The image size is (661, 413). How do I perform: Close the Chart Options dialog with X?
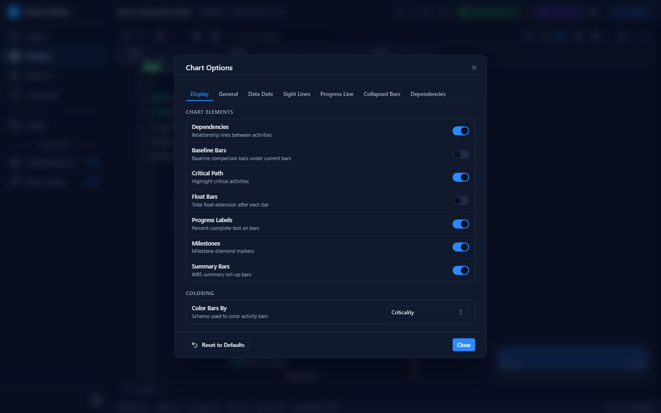coord(474,67)
